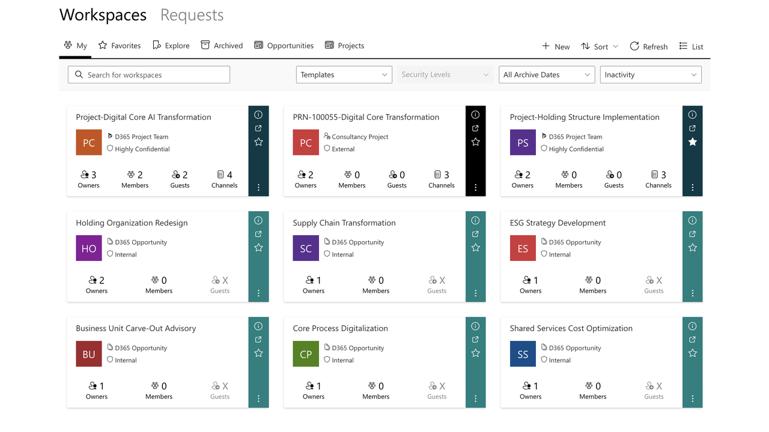Click the orange PC workspace avatar tile

[x=89, y=143]
